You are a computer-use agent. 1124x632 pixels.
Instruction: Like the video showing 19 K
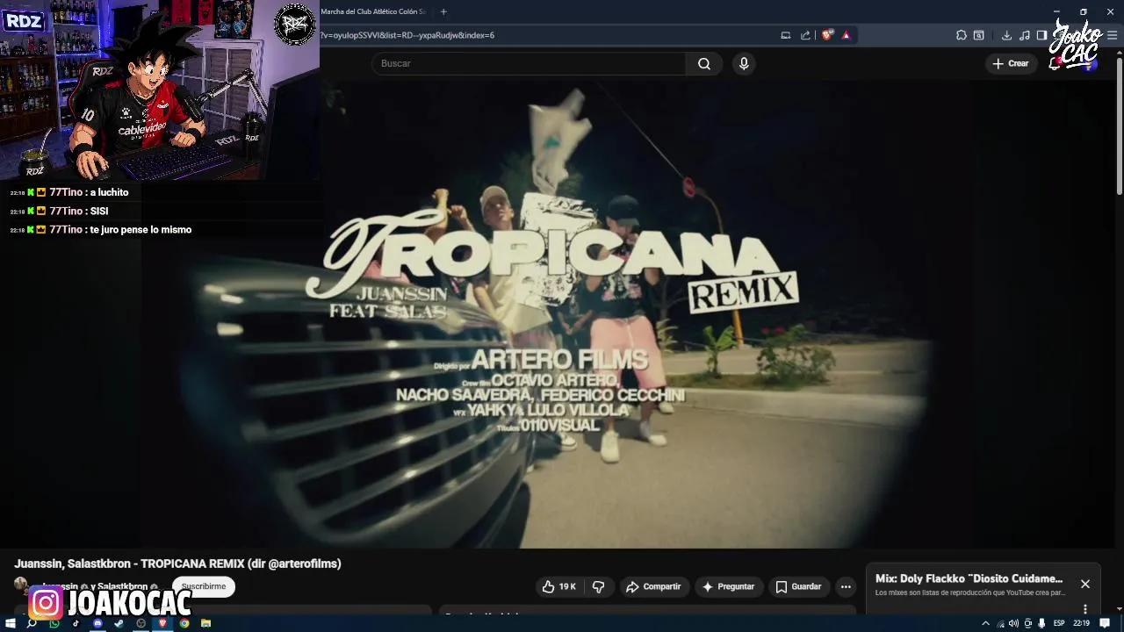tap(558, 586)
